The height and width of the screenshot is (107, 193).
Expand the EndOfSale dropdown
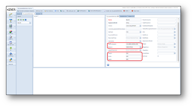point(175,38)
